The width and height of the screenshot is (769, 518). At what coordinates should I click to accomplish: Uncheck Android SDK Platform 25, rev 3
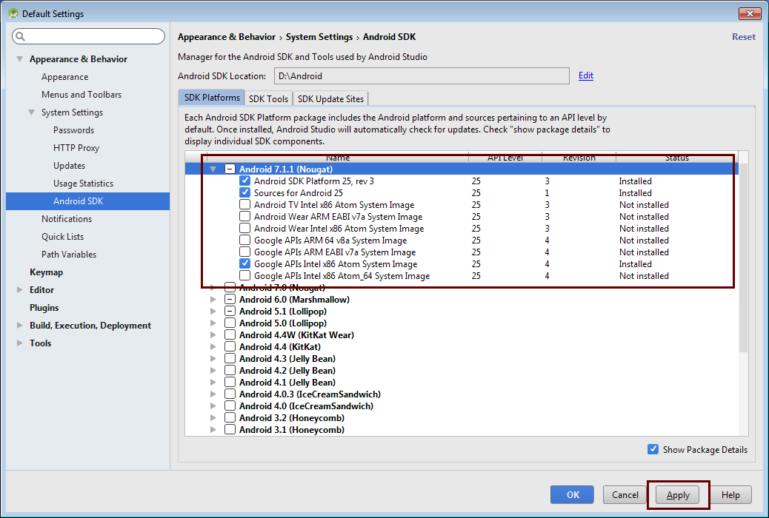click(244, 181)
